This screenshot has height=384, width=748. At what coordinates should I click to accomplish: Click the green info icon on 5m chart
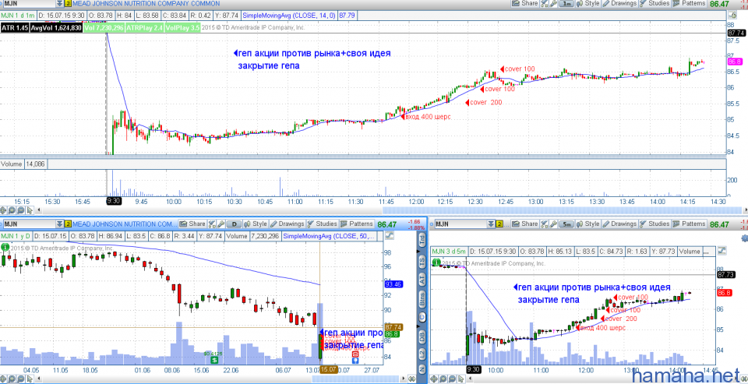[436, 262]
